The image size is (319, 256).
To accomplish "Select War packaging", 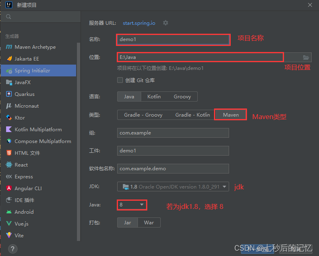I will click(149, 223).
